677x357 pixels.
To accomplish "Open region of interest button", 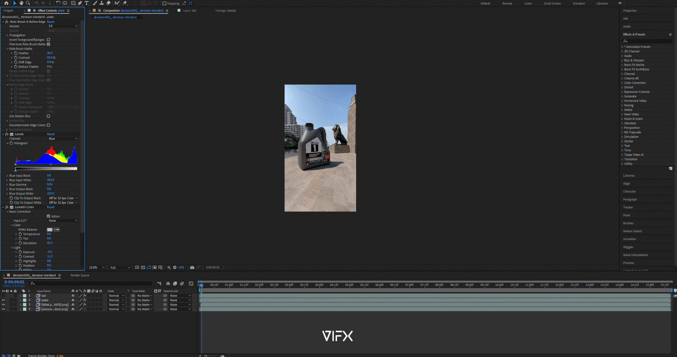I will [x=154, y=268].
